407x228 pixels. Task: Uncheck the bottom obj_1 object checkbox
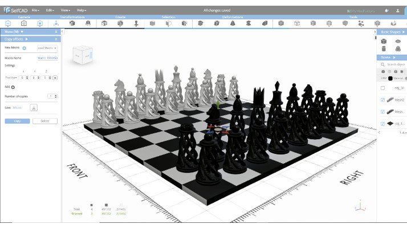click(x=382, y=124)
